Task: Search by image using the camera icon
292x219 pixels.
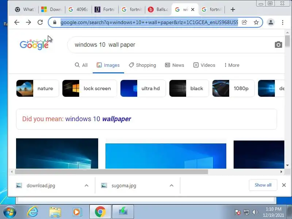Action: pyautogui.click(x=278, y=45)
